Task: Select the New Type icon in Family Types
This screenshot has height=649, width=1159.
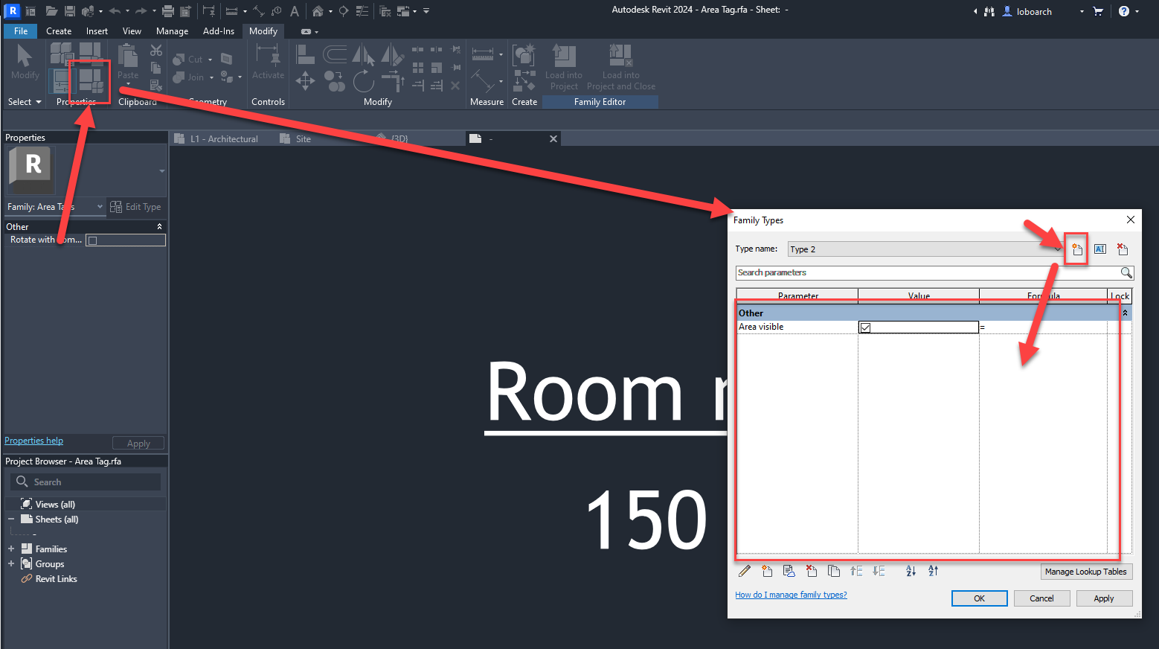Action: click(1076, 249)
